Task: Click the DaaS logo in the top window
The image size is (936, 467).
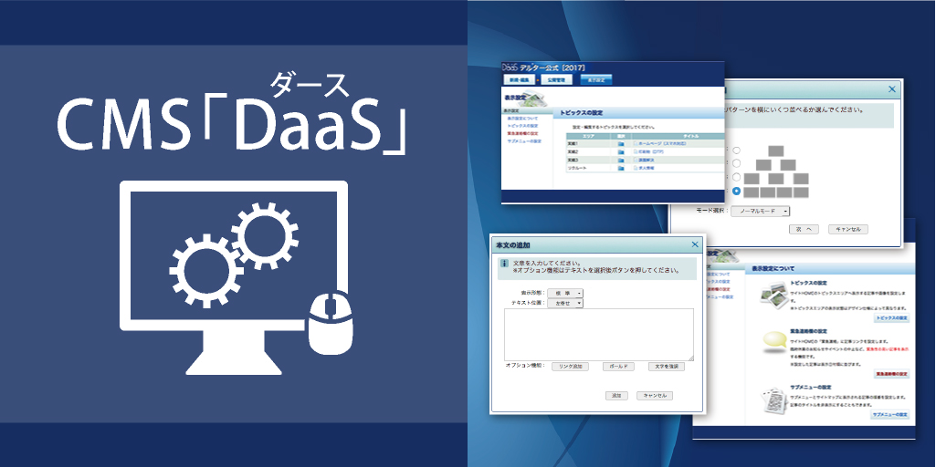Action: (x=510, y=67)
